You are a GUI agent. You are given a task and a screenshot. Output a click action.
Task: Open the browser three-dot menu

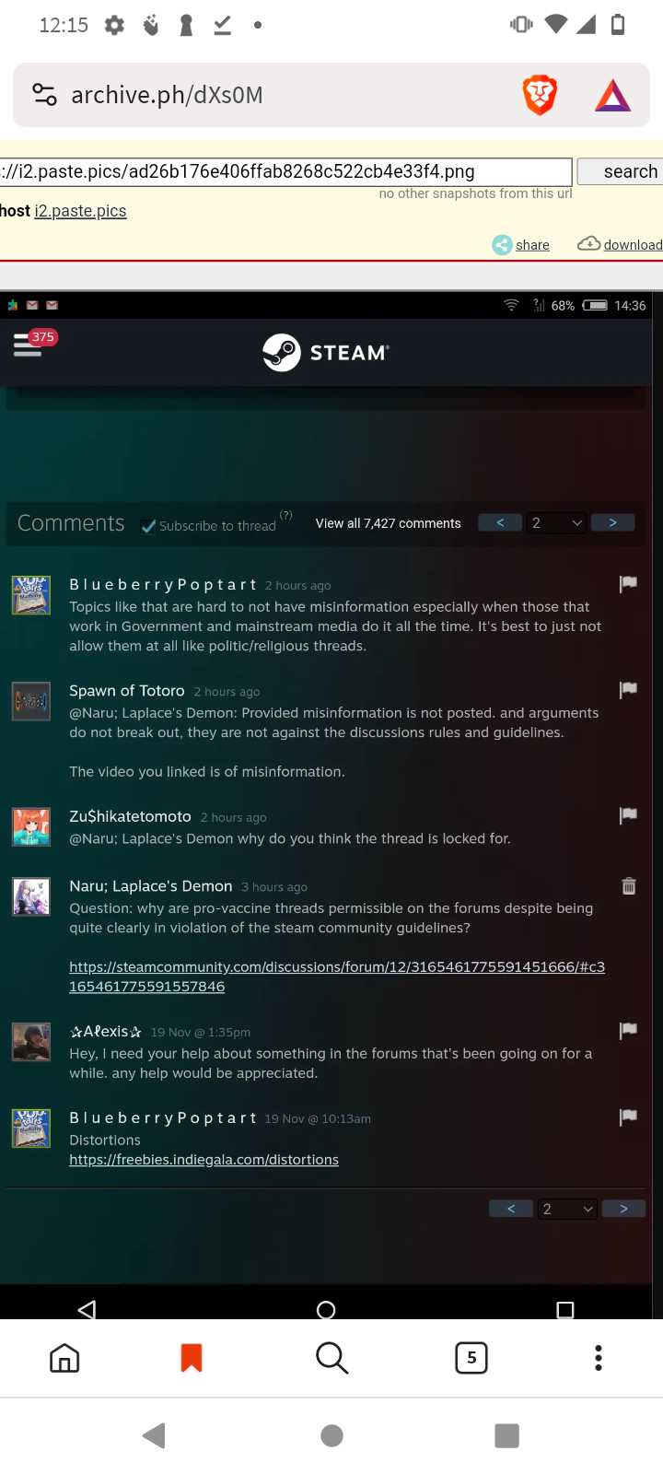coord(599,1357)
